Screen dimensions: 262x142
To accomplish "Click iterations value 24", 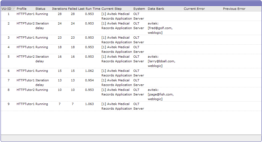I will [60, 23].
